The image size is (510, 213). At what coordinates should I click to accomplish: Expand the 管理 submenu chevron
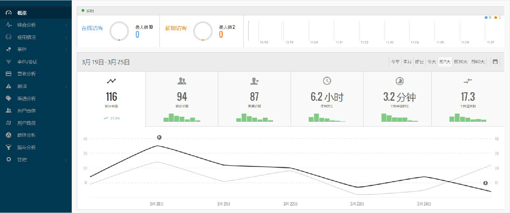(x=66, y=160)
